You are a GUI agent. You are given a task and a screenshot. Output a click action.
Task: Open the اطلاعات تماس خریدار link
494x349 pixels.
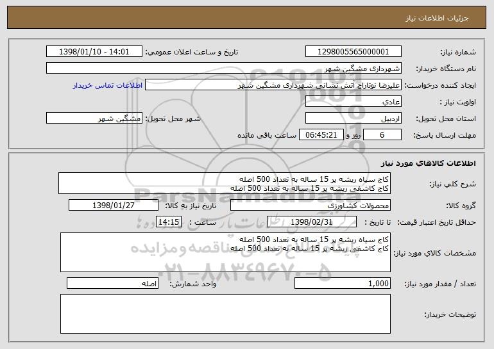[x=108, y=86]
